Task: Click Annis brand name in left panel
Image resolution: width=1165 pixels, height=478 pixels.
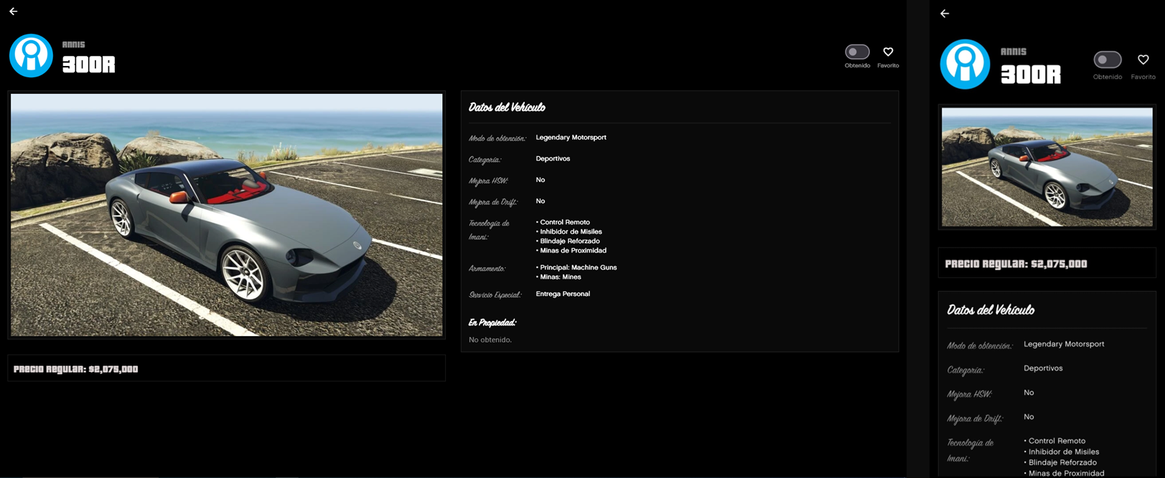Action: coord(73,44)
